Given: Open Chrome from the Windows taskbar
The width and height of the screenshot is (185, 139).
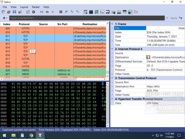Looking at the screenshot, I should pos(31,135).
